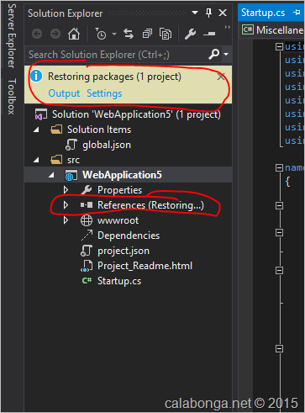The height and width of the screenshot is (413, 305).
Task: Collapse the src folder
Action: tap(36, 160)
